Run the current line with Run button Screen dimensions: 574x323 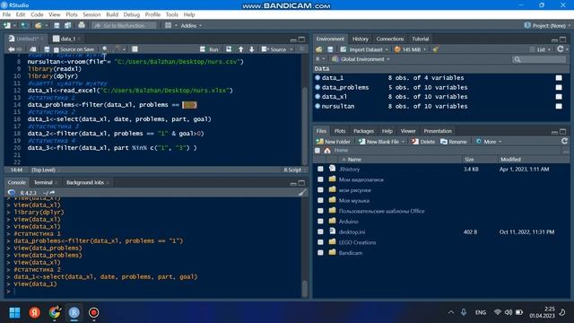click(x=209, y=49)
